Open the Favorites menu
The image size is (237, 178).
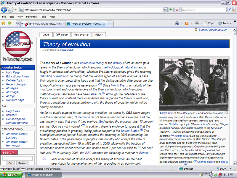[31, 17]
